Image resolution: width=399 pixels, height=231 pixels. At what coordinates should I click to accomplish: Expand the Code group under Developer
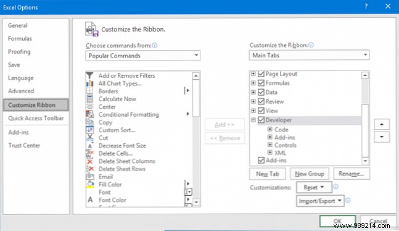269,129
